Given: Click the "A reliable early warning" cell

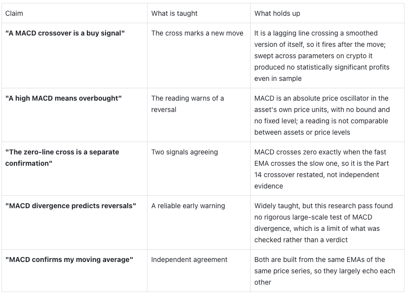Looking at the screenshot, I should click(188, 206).
